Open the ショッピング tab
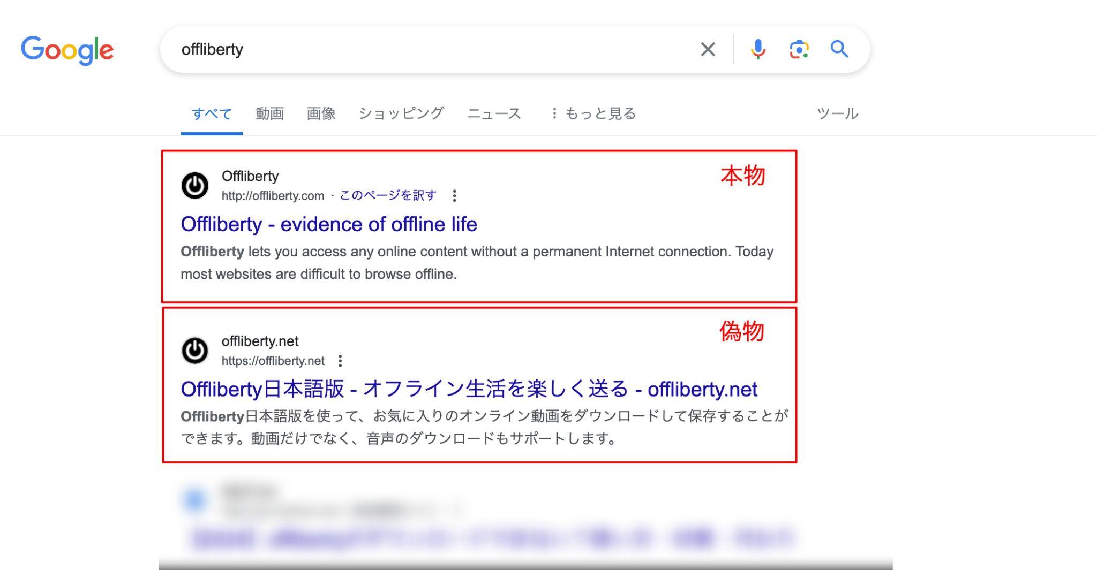1097x570 pixels. point(401,113)
